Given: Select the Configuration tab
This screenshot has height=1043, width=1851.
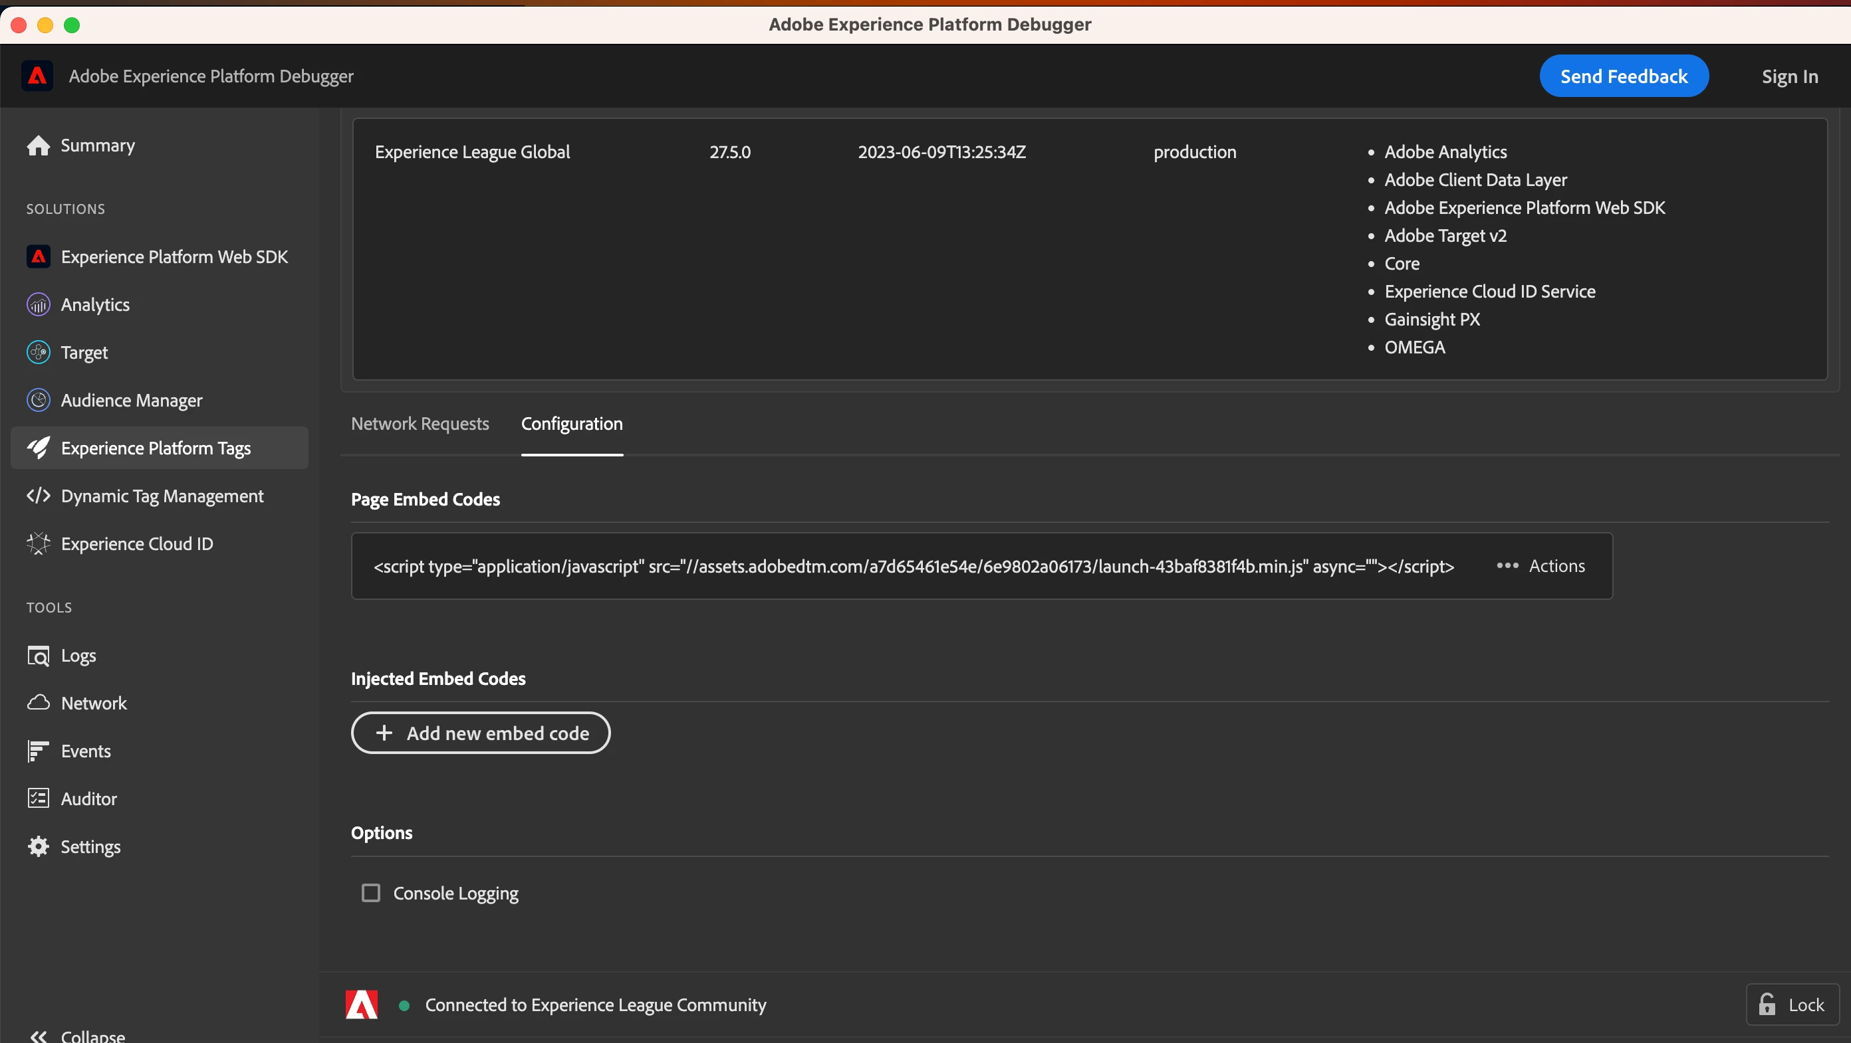Looking at the screenshot, I should pyautogui.click(x=571, y=425).
